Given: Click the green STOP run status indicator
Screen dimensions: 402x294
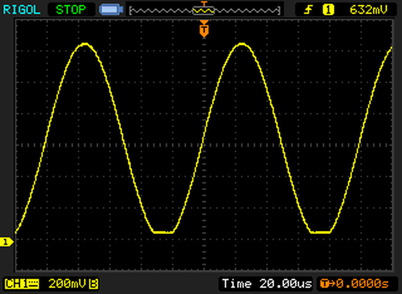Looking at the screenshot, I should pos(71,10).
